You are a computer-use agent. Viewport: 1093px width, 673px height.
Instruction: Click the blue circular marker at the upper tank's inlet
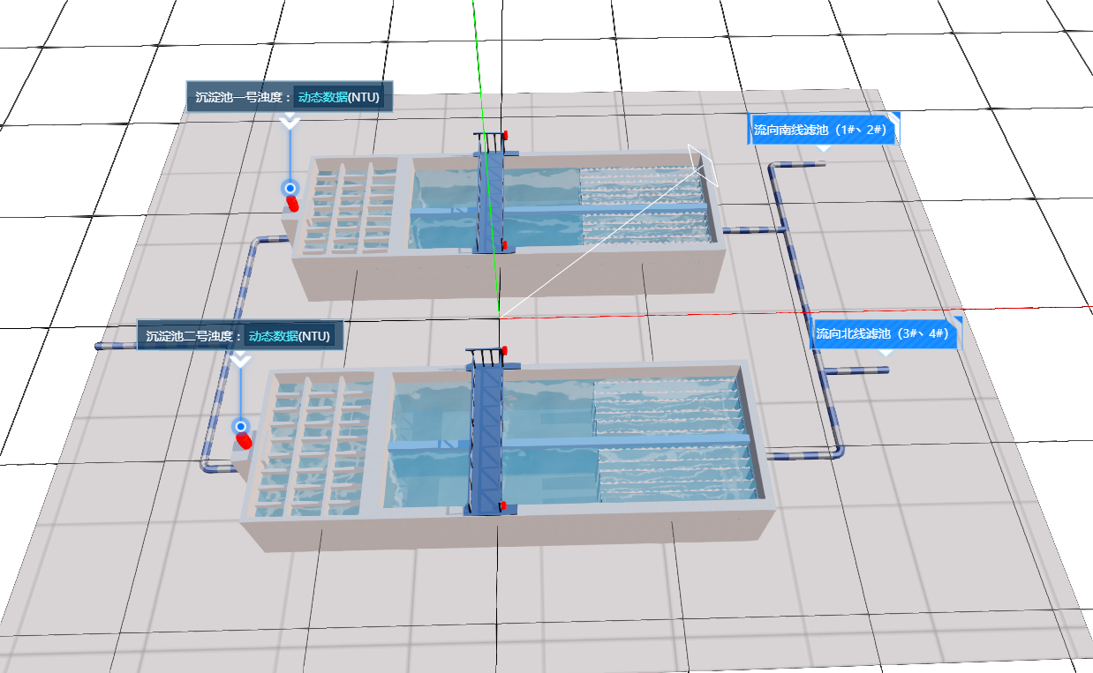point(290,188)
